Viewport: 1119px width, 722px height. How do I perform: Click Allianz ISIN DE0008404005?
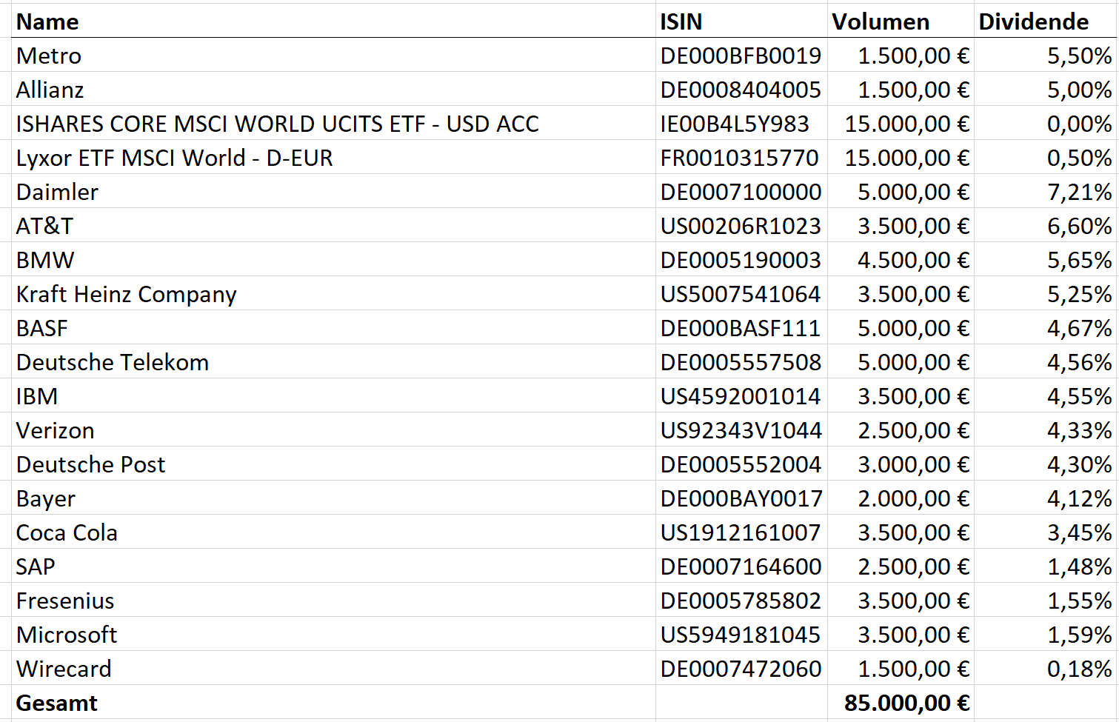tap(741, 90)
